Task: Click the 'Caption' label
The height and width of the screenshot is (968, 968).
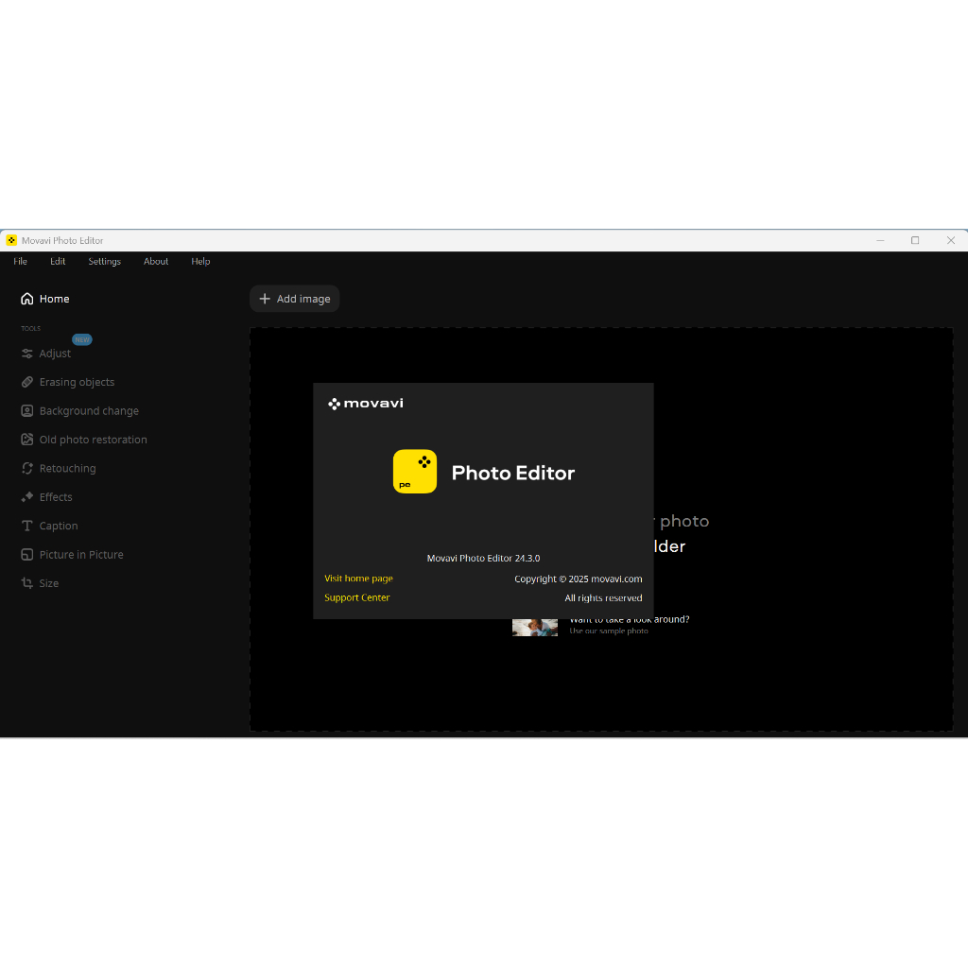Action: pos(59,526)
